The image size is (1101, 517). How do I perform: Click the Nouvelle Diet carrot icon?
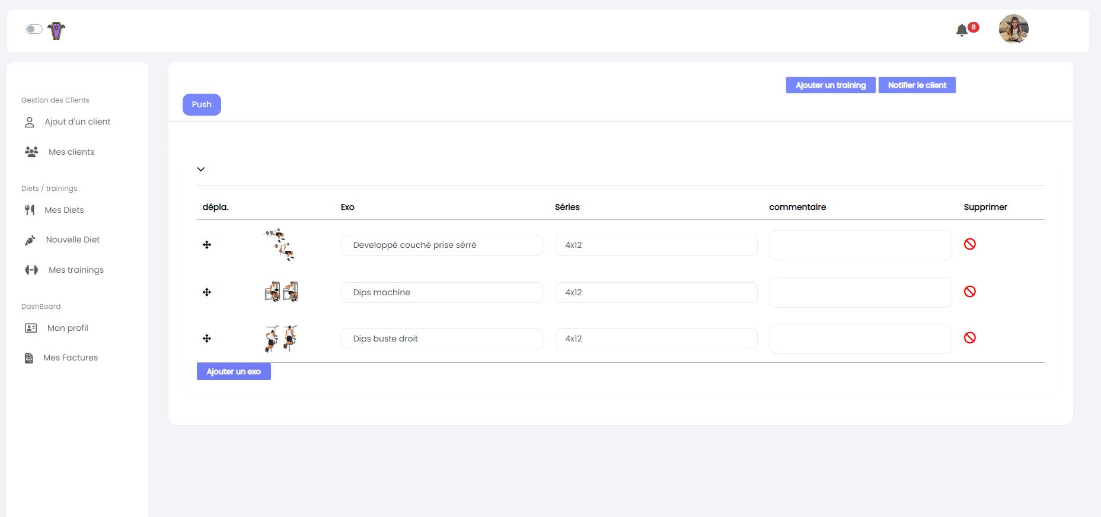[30, 240]
